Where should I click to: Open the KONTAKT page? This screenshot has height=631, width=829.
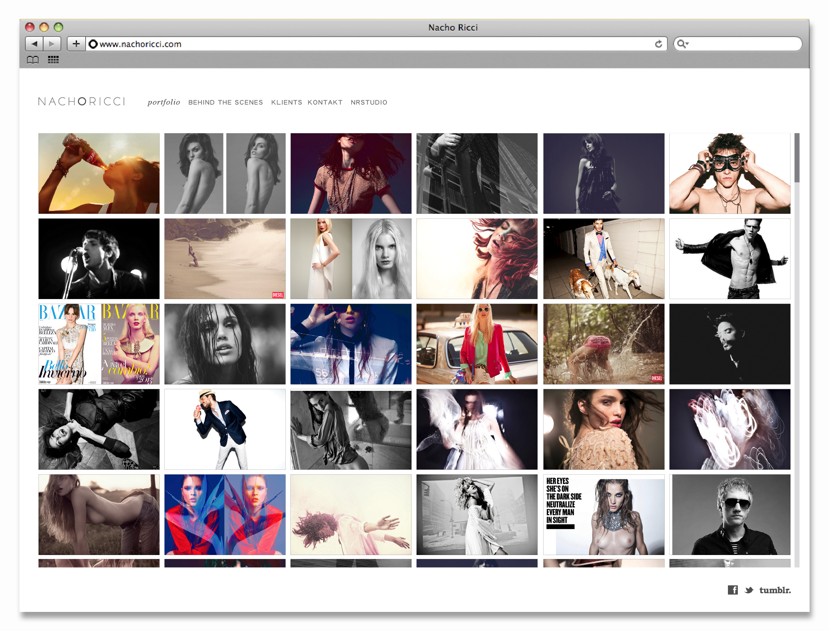325,102
